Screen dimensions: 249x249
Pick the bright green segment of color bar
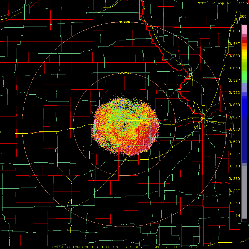coord(244,76)
